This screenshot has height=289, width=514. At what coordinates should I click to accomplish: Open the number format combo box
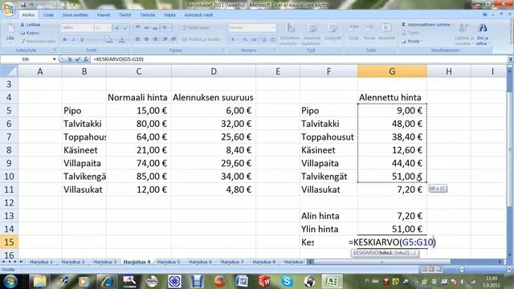(x=251, y=27)
